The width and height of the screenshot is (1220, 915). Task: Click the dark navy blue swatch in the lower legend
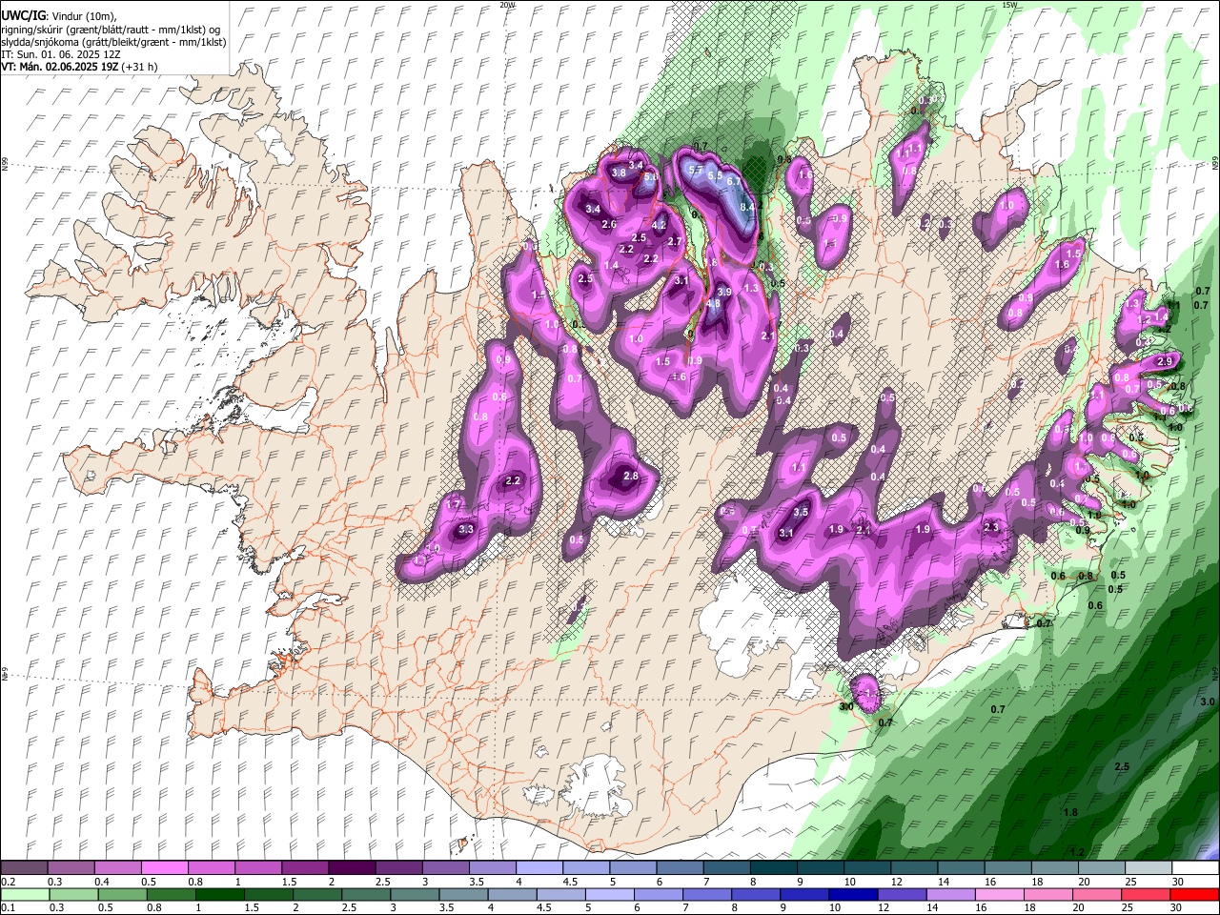[x=852, y=894]
